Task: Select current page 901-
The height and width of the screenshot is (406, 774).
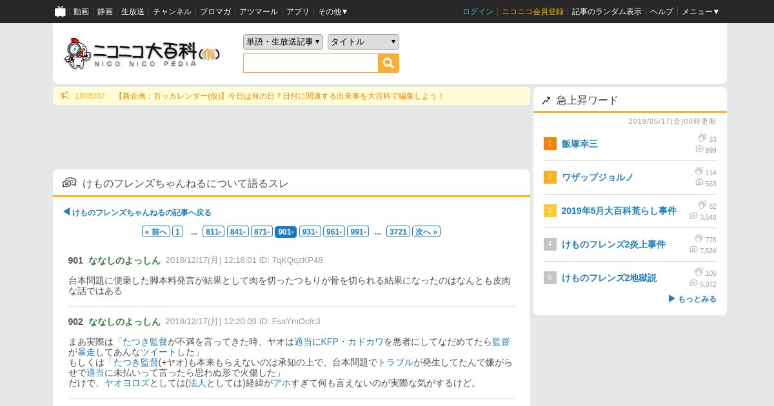Action: pyautogui.click(x=286, y=232)
